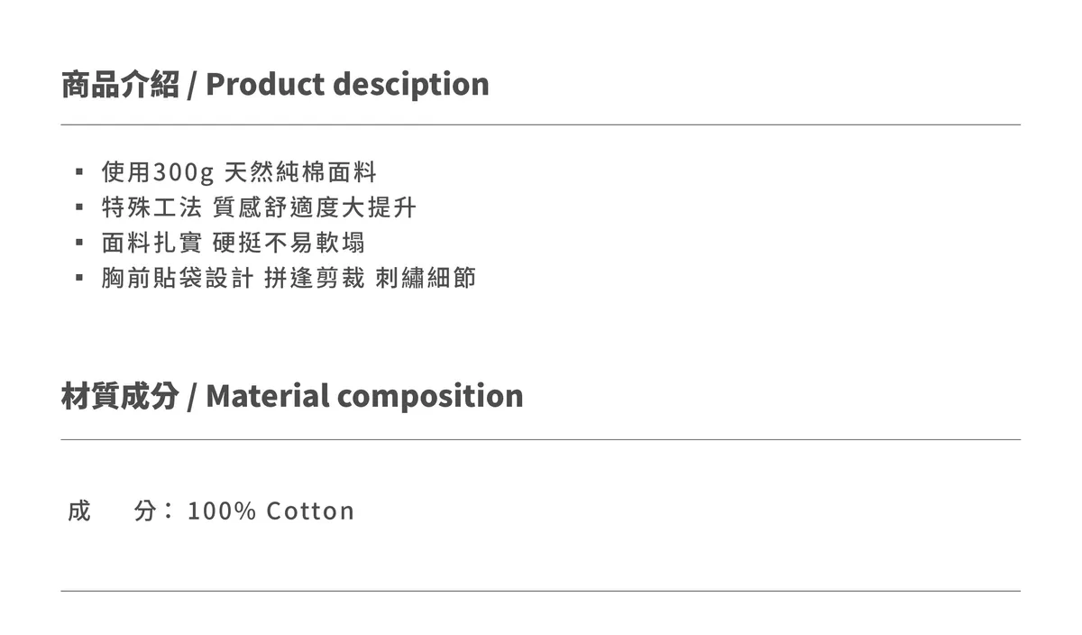Viewport: 1082px width, 635px height.
Task: Click the 商品介紹 heading text
Action: pos(120,84)
